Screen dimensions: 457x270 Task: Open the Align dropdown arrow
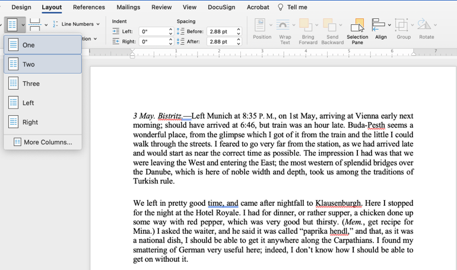pyautogui.click(x=390, y=25)
